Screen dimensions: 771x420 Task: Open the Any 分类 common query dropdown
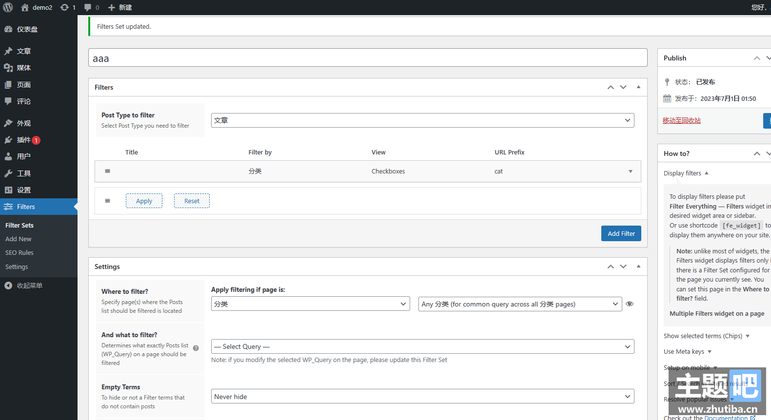pos(520,304)
